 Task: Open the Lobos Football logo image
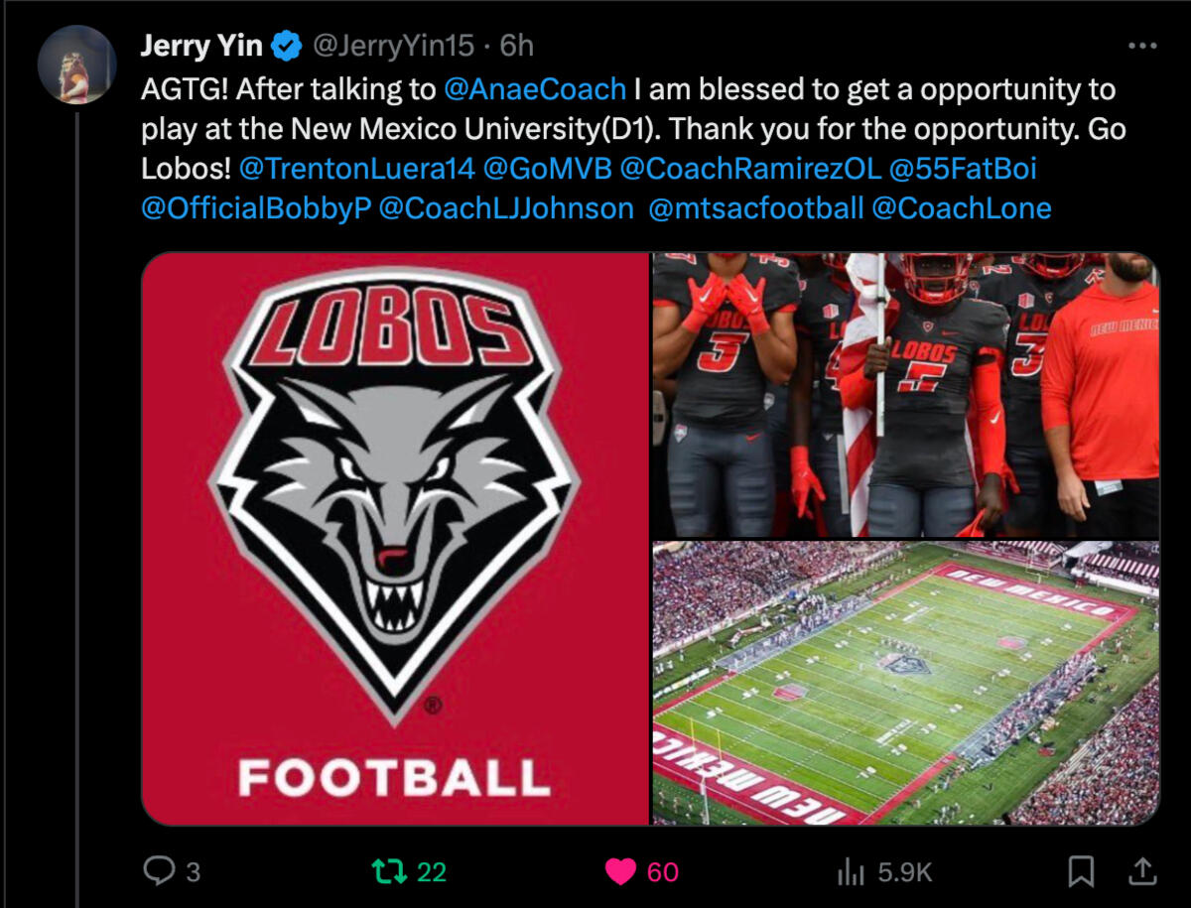pos(395,539)
